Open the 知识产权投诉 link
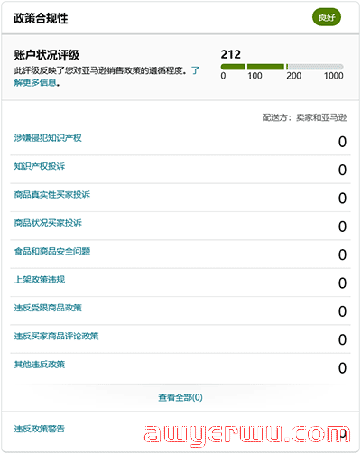361x454 pixels. click(40, 166)
